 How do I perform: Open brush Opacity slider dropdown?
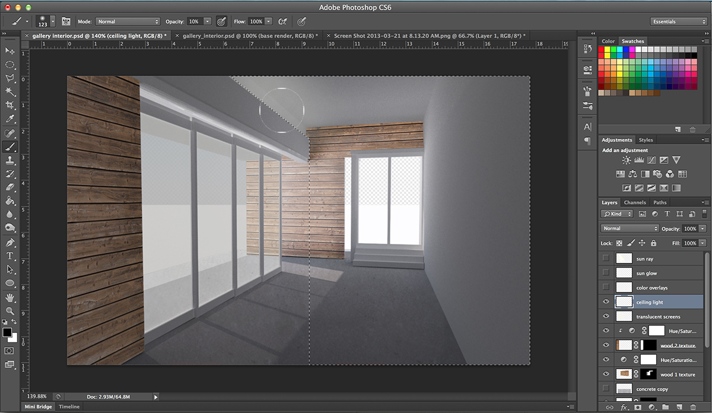tap(207, 21)
